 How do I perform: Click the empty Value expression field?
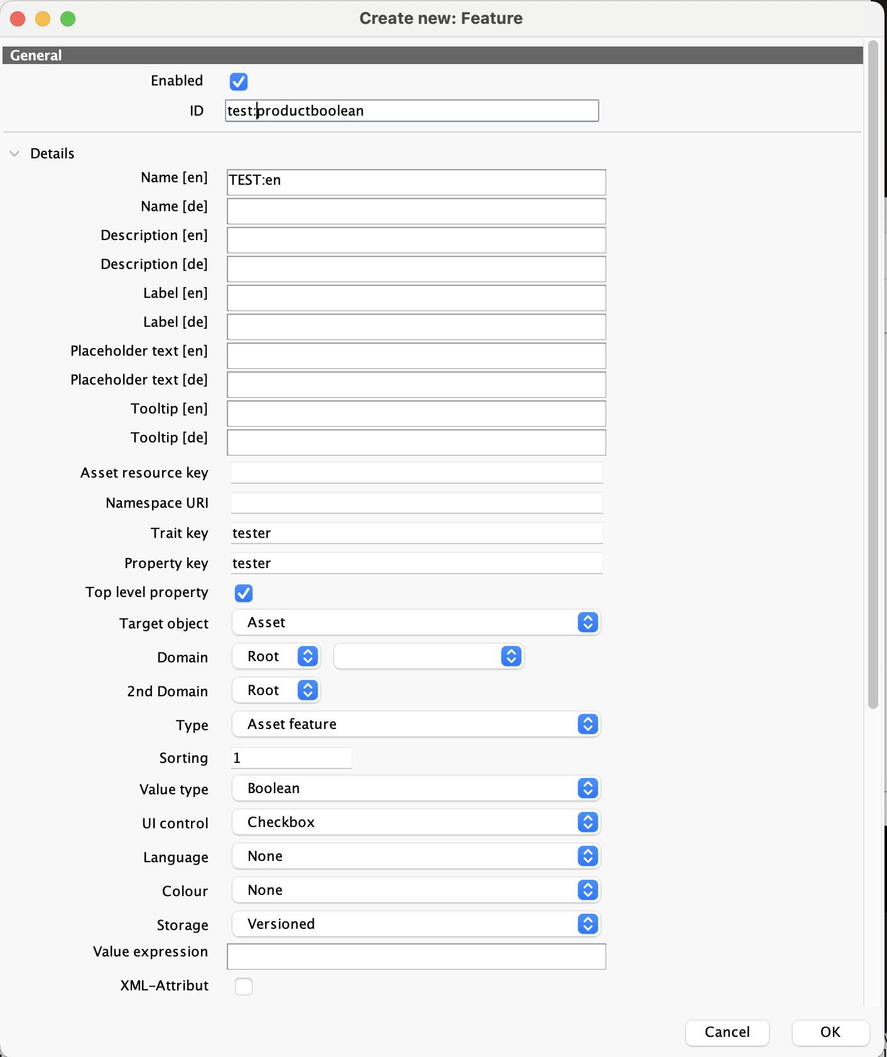[x=416, y=956]
